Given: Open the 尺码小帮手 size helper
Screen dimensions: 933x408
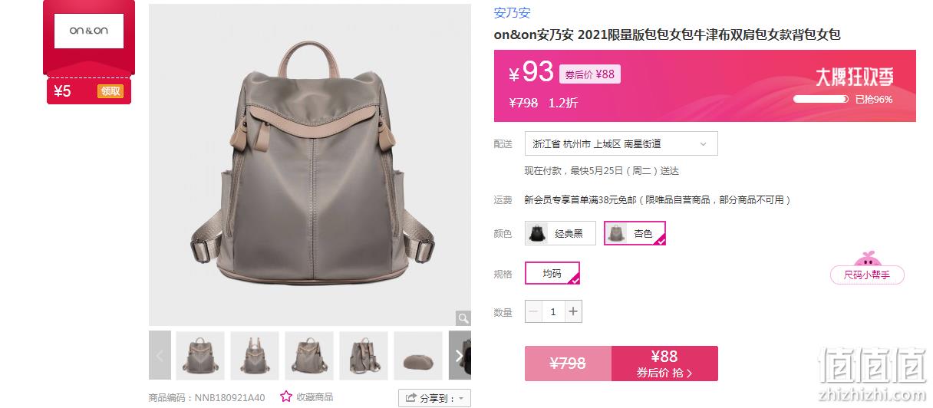Looking at the screenshot, I should click(x=867, y=275).
